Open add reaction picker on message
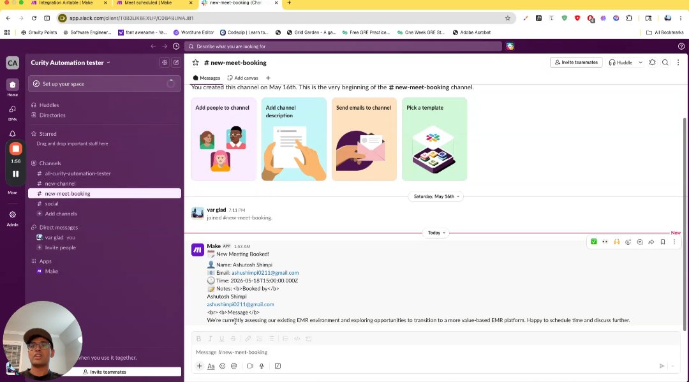The height and width of the screenshot is (382, 689). tap(628, 242)
